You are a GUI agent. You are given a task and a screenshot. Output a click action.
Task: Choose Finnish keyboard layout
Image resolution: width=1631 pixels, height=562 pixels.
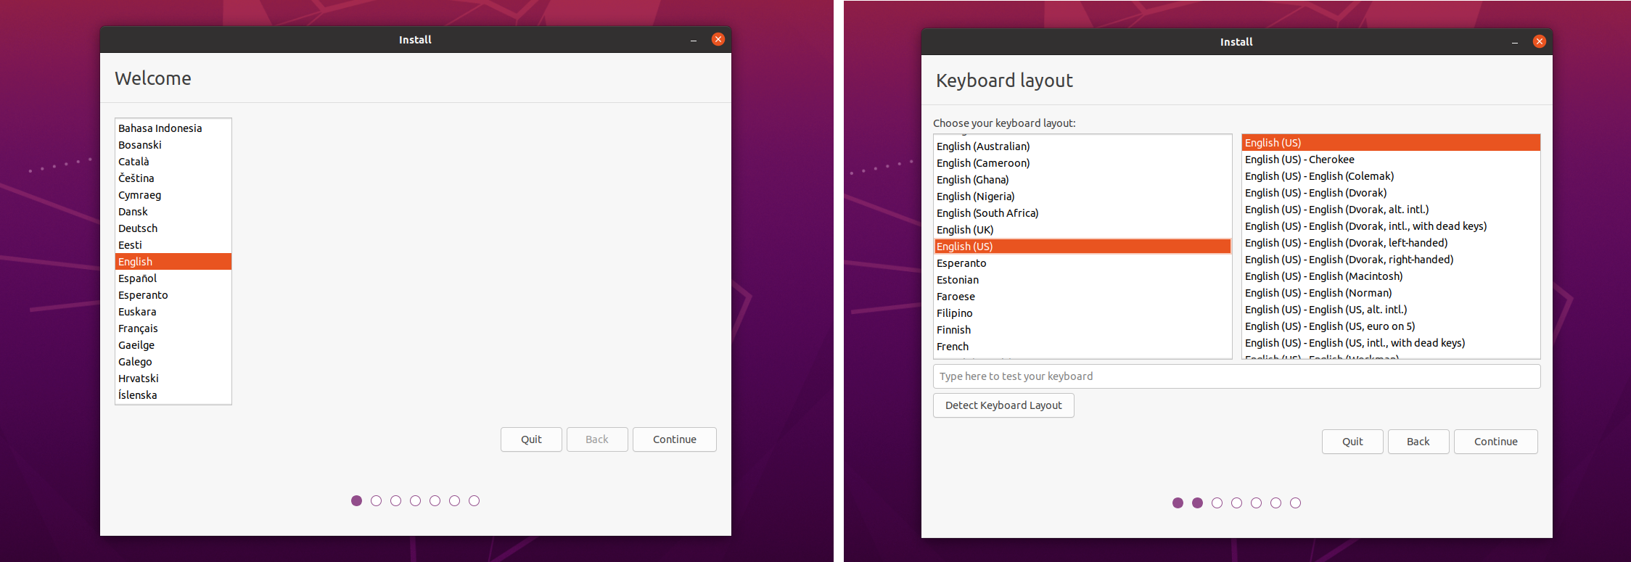point(1082,330)
